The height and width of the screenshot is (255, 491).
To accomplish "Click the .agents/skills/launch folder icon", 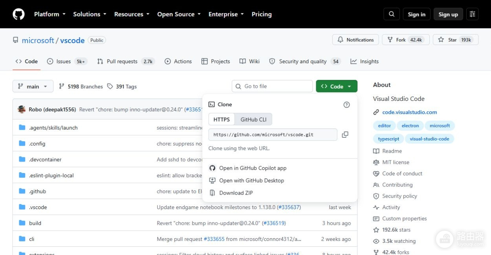I will click(22, 127).
